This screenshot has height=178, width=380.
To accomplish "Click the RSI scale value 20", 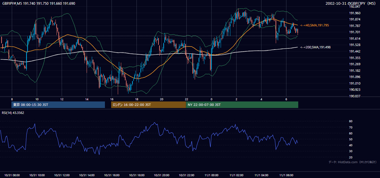I will tap(351, 158).
